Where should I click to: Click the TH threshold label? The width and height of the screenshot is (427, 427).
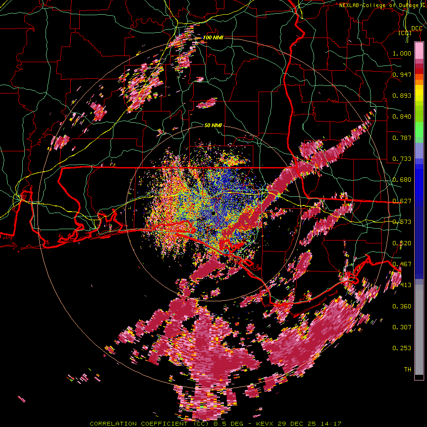tap(408, 370)
